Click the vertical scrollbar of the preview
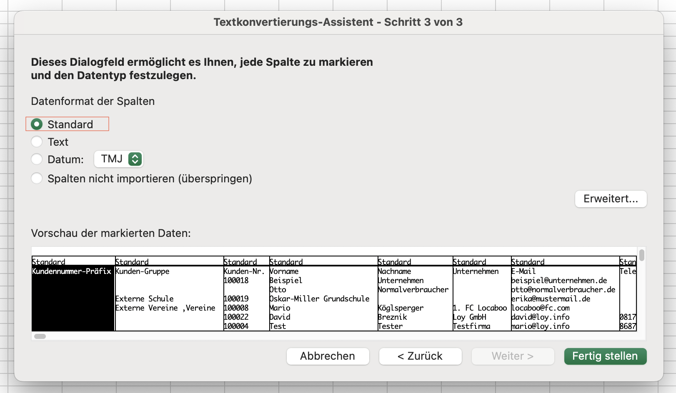This screenshot has width=676, height=393. tap(642, 255)
